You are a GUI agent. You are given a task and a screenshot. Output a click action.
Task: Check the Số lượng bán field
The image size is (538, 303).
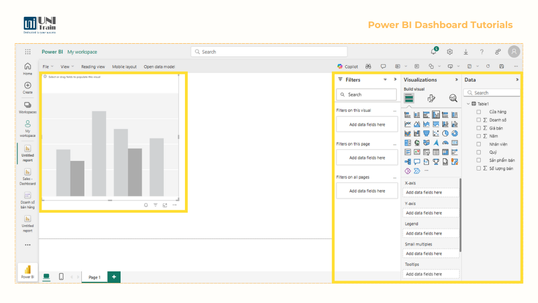tap(479, 168)
